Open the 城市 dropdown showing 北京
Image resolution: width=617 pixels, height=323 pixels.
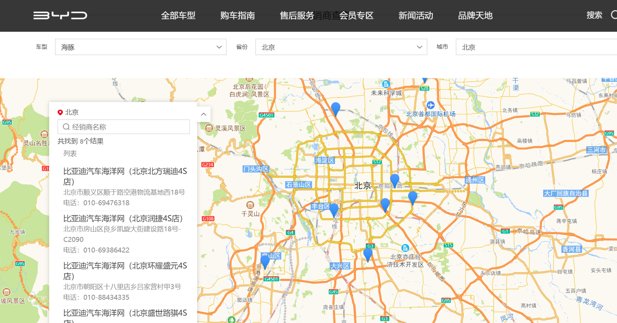click(x=536, y=47)
